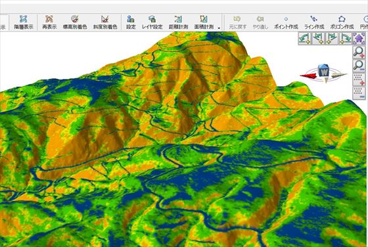Viewport: 368px width, 247px height.
Task: Open the 設定 settings icon
Action: click(131, 22)
